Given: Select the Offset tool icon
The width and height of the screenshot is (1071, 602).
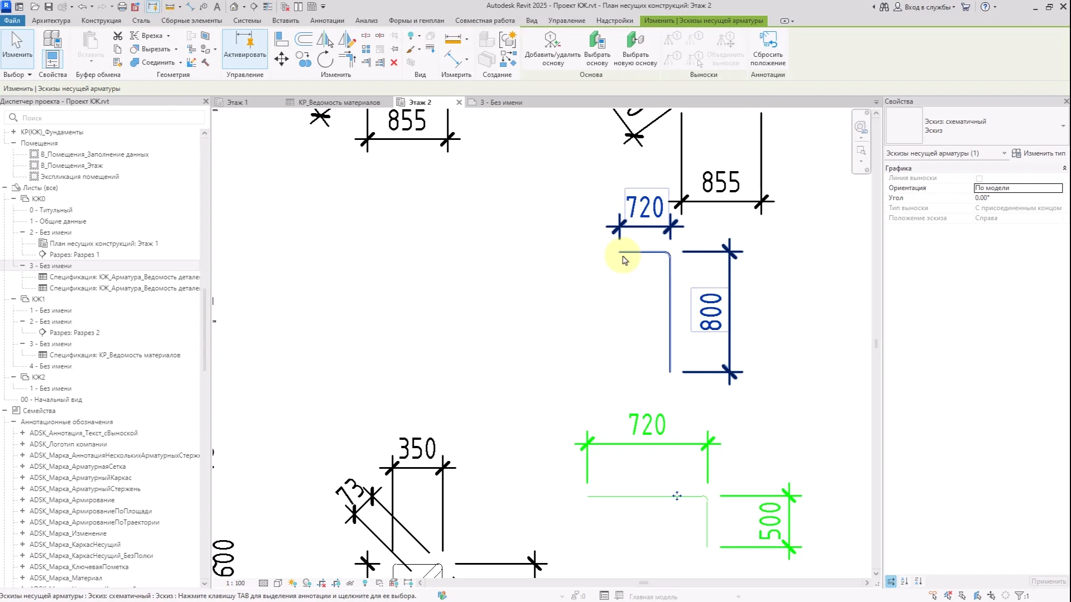Looking at the screenshot, I should pyautogui.click(x=303, y=39).
